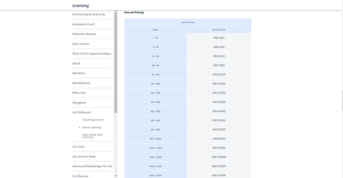Click the sidebar scroll-up arrow
This screenshot has width=343, height=178.
tap(116, 10)
